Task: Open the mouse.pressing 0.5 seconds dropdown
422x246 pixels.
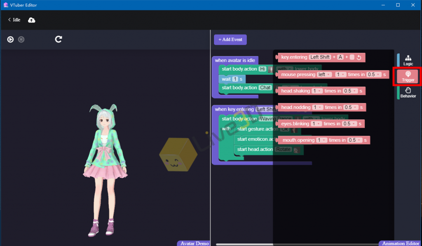Action: 374,75
